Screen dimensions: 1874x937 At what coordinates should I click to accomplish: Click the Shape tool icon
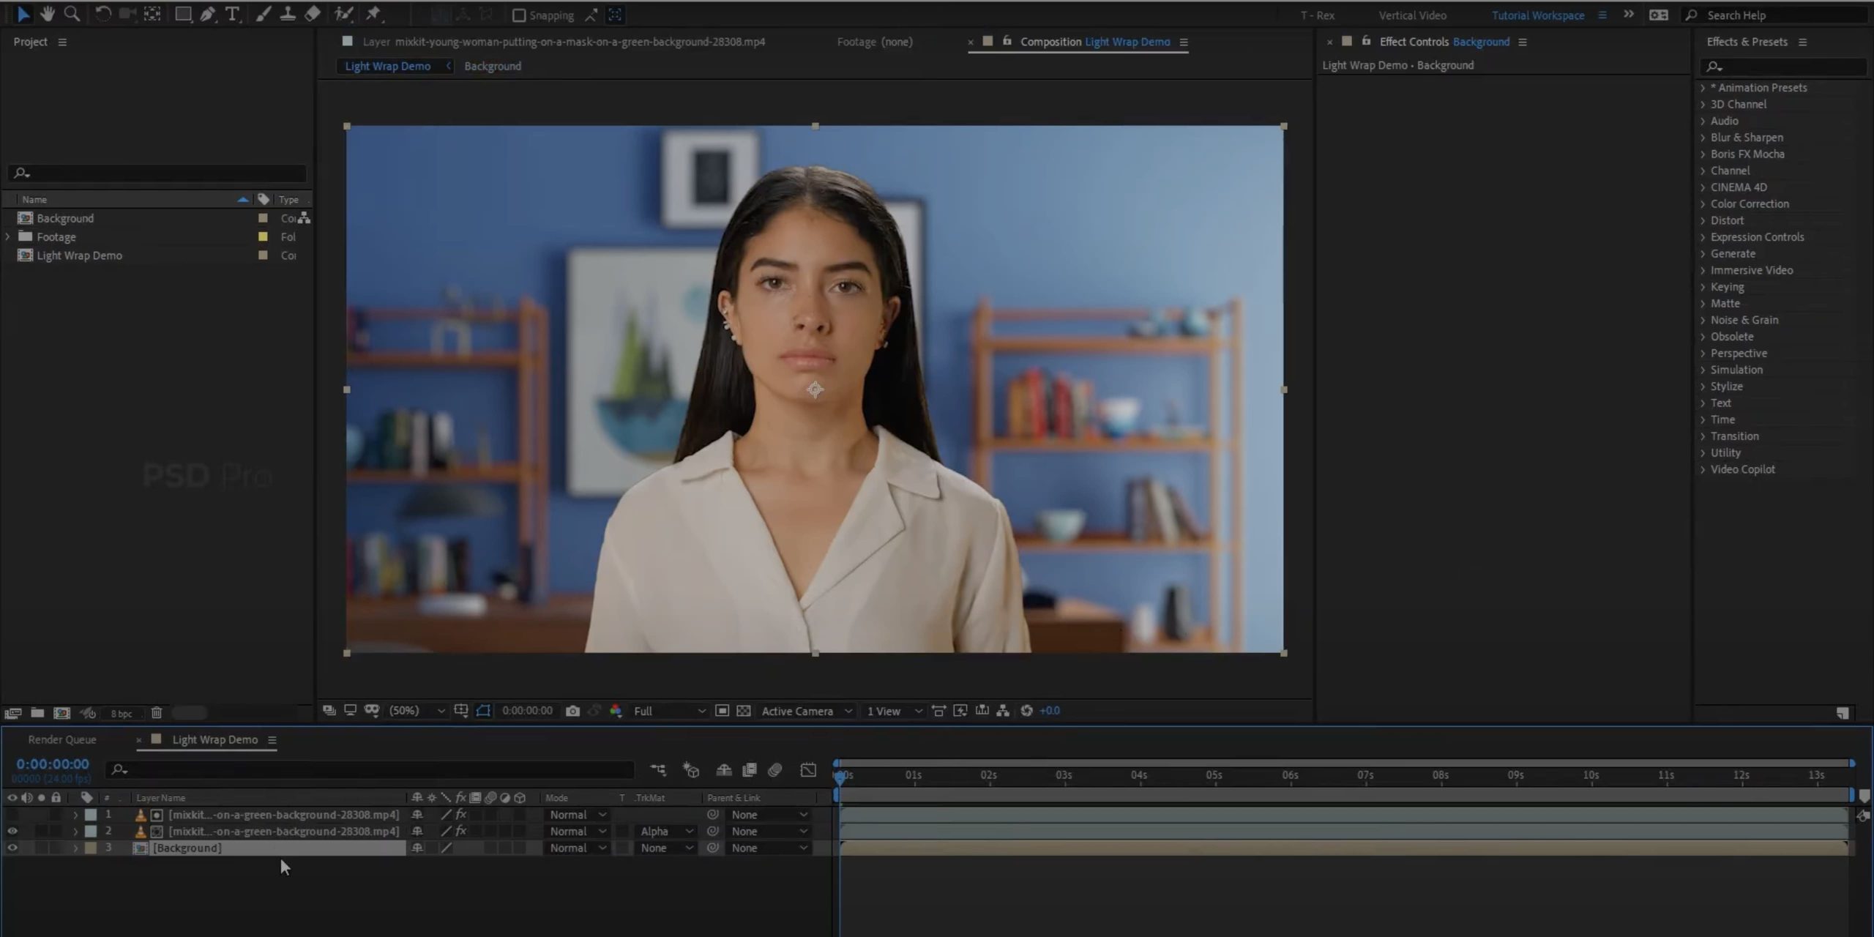[x=182, y=13]
